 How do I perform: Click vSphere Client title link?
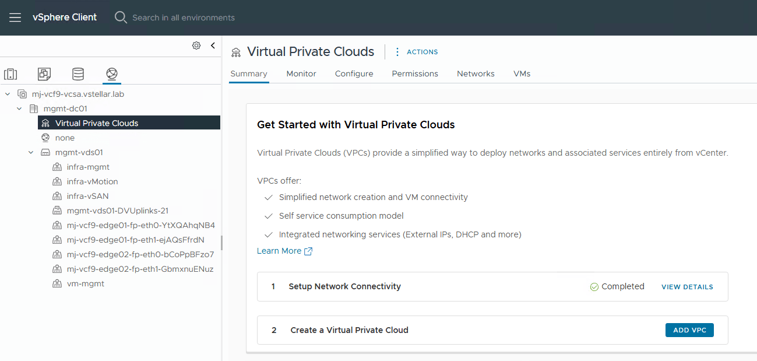[x=65, y=17]
